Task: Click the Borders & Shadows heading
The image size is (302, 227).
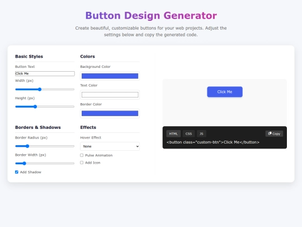Action: tap(38, 127)
